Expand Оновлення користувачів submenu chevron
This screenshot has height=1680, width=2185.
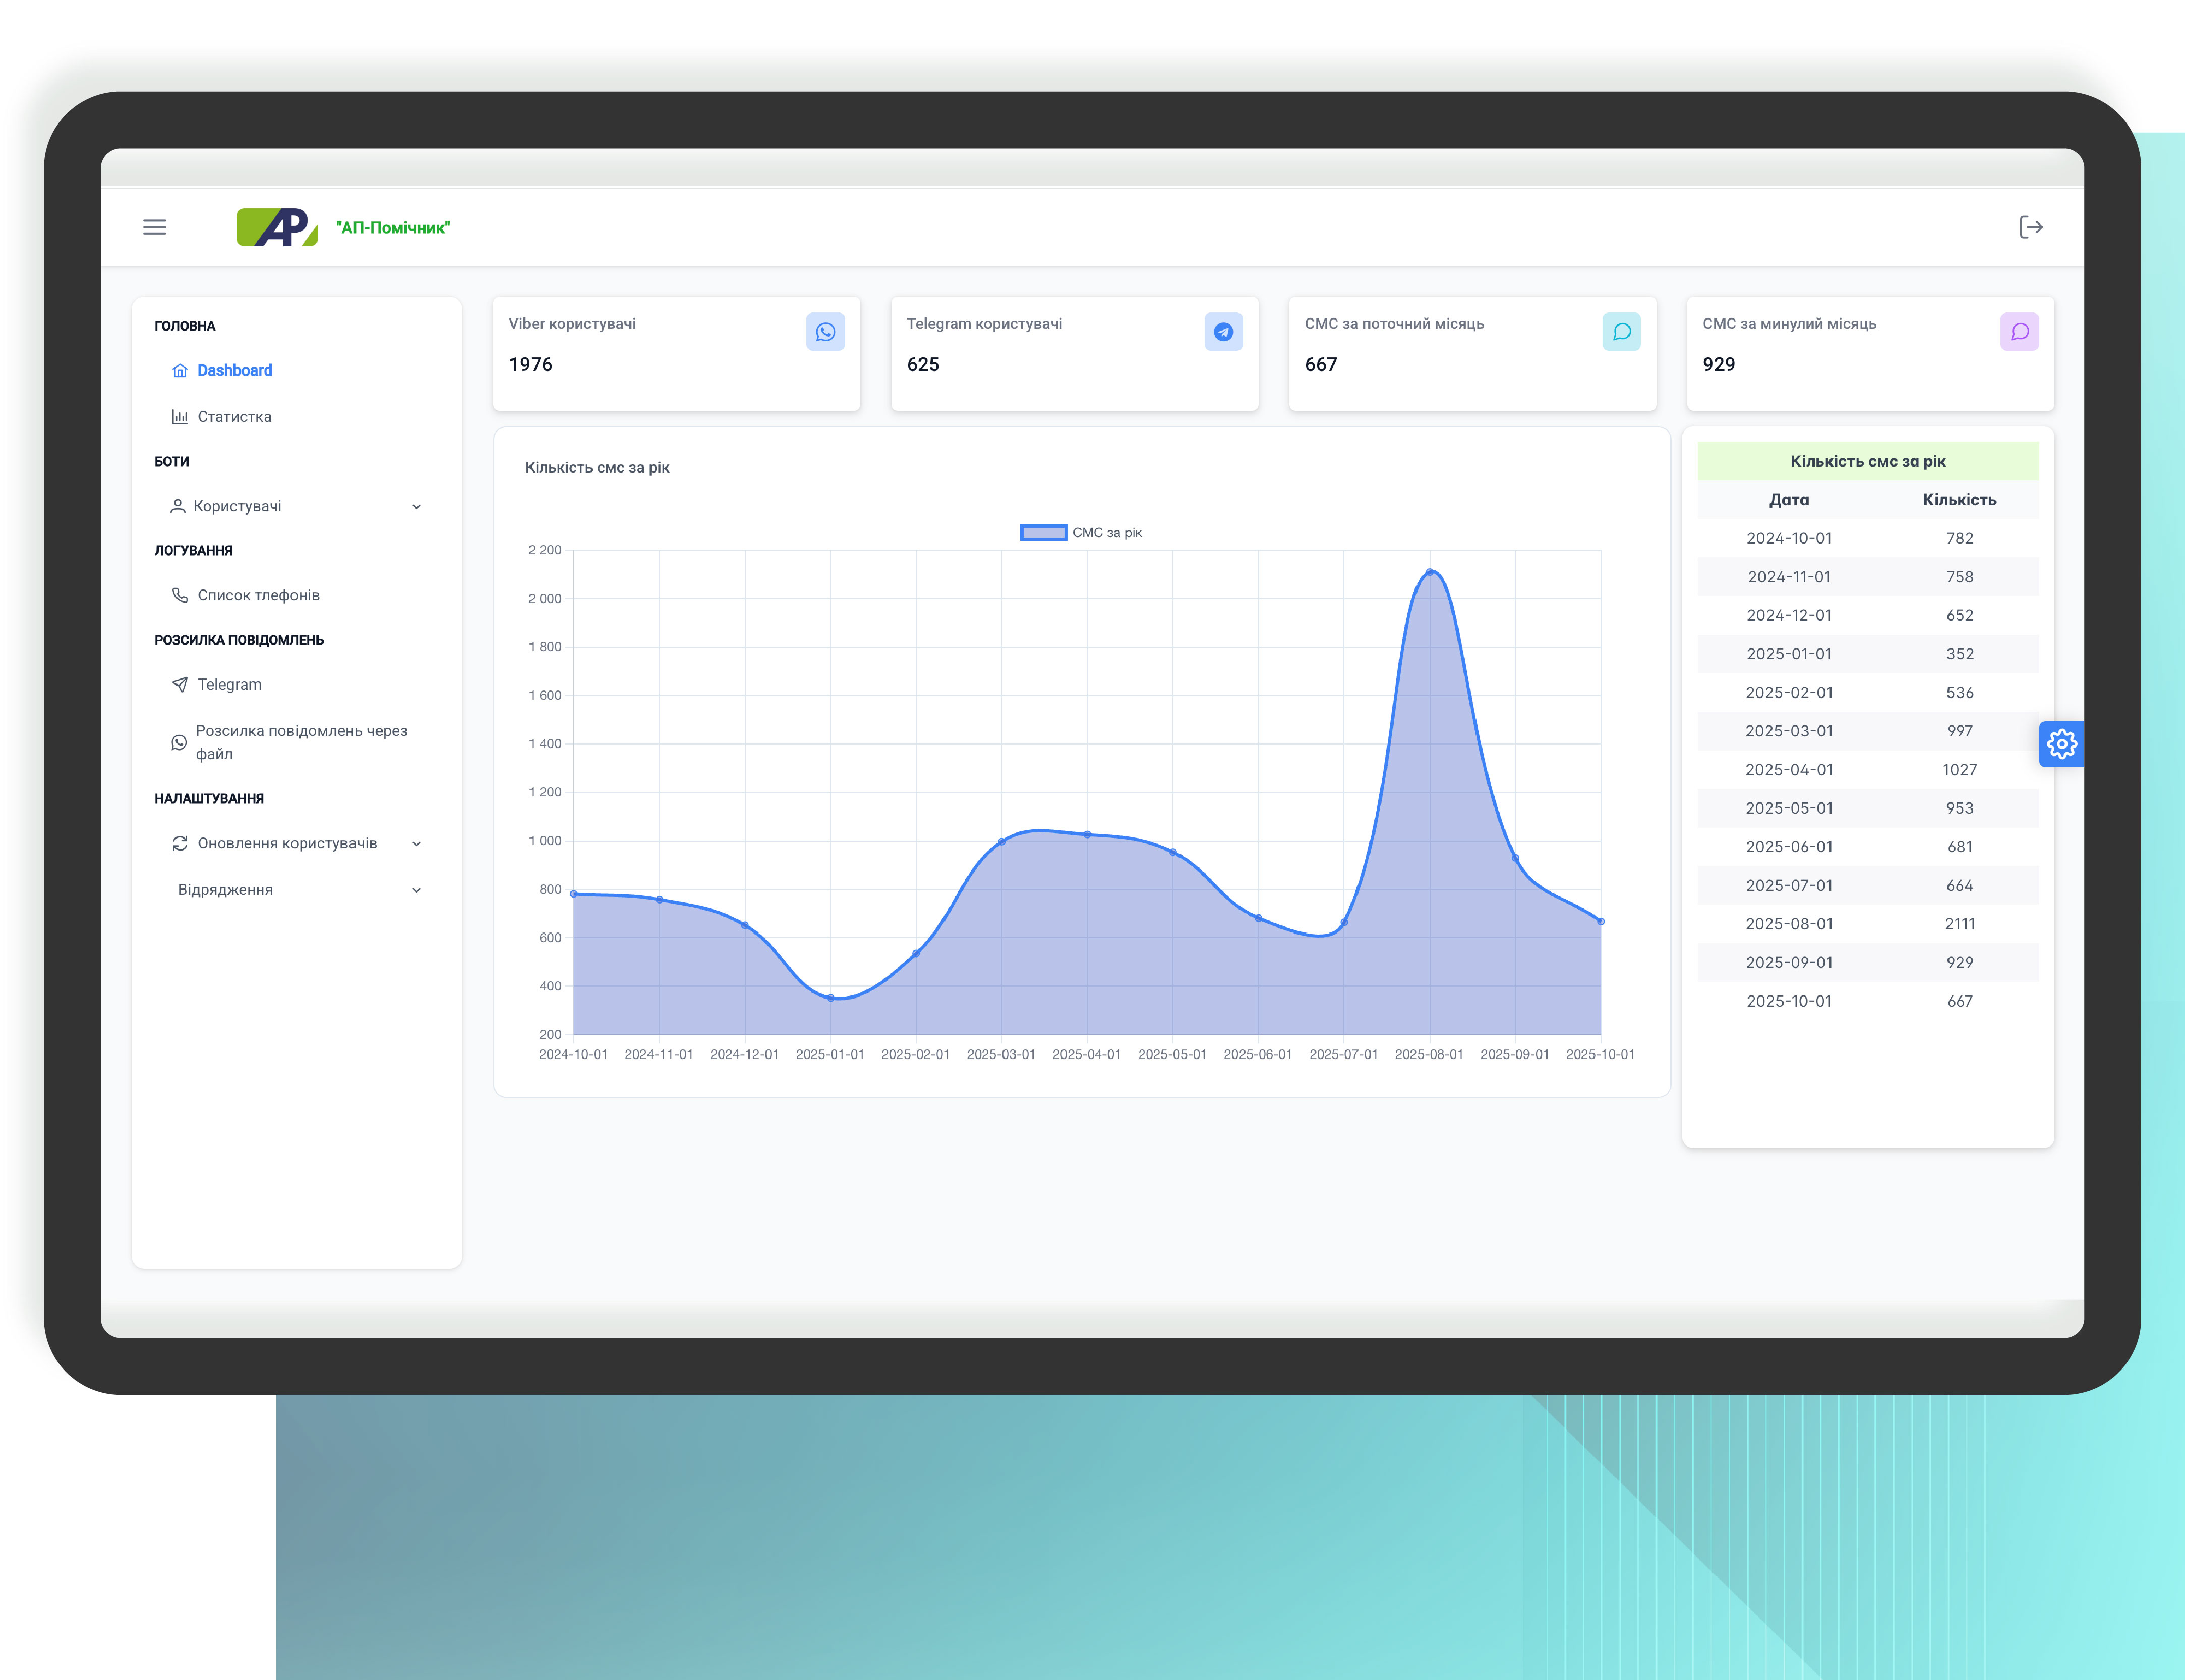tap(416, 844)
